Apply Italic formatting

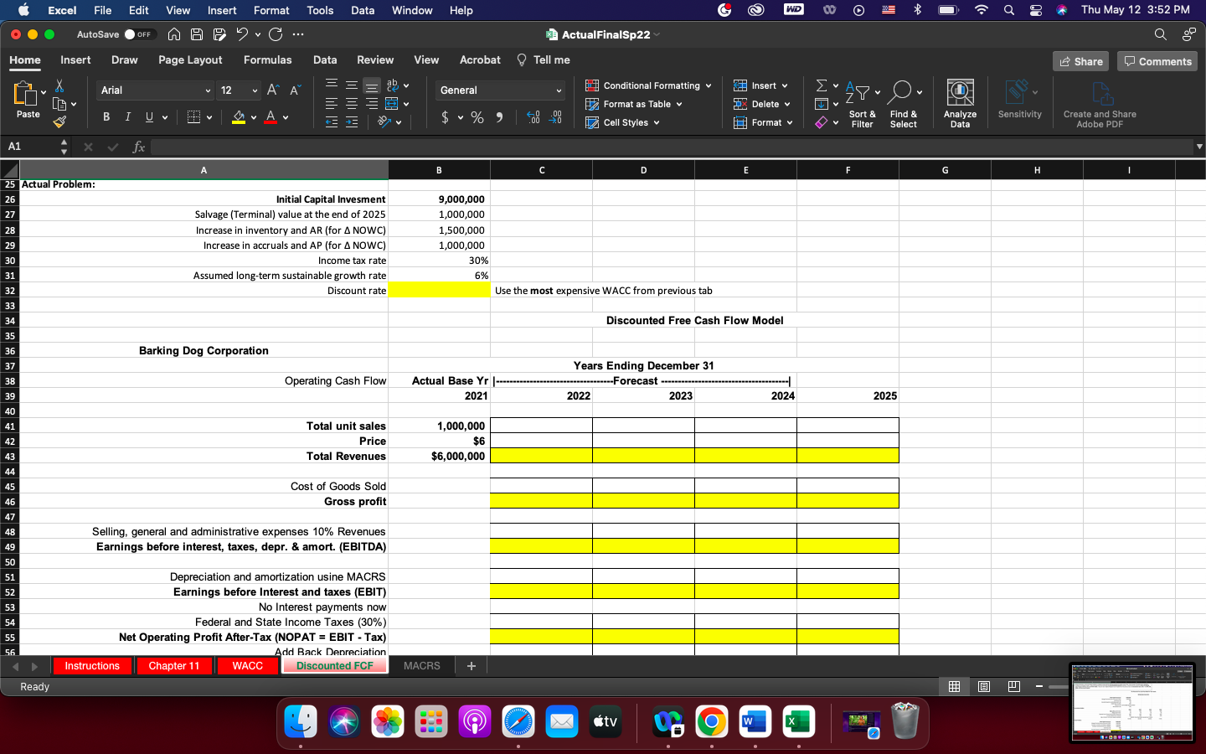[x=127, y=116]
